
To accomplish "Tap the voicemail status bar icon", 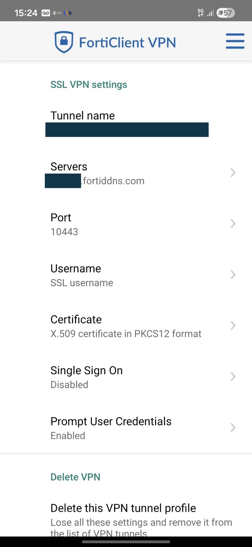I will (46, 13).
